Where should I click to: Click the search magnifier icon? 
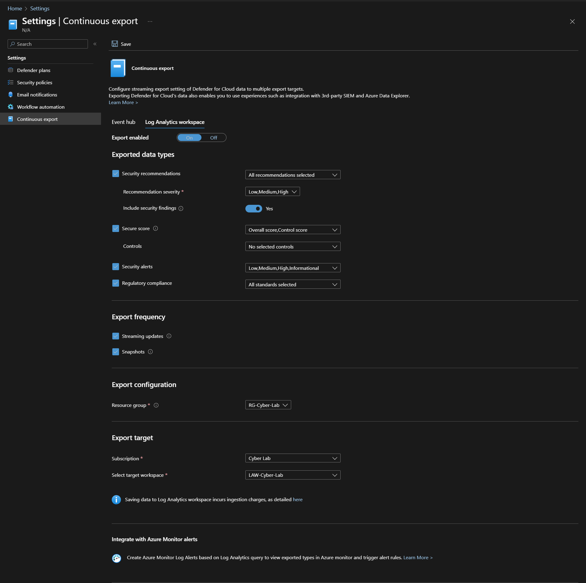click(x=13, y=44)
